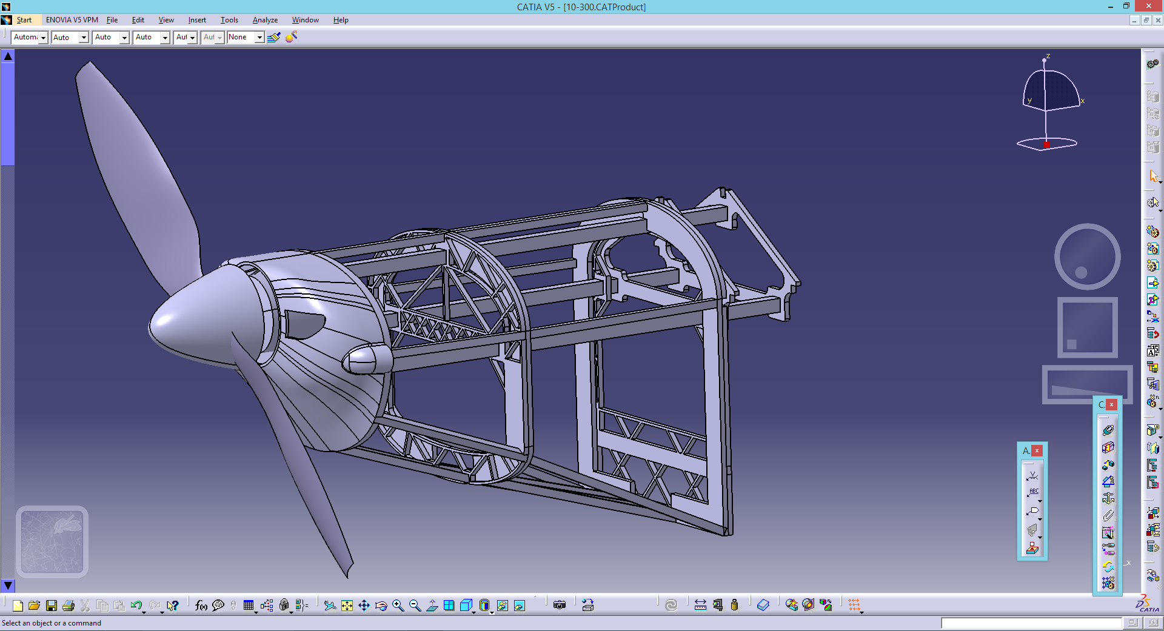Take a screen capture with the camera tool
The image size is (1164, 631).
point(560,605)
